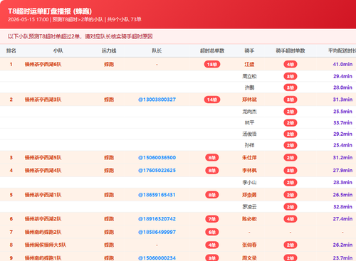The width and height of the screenshot is (356, 261).
Task: Click the 27.9min delivery time
Action: (342, 171)
